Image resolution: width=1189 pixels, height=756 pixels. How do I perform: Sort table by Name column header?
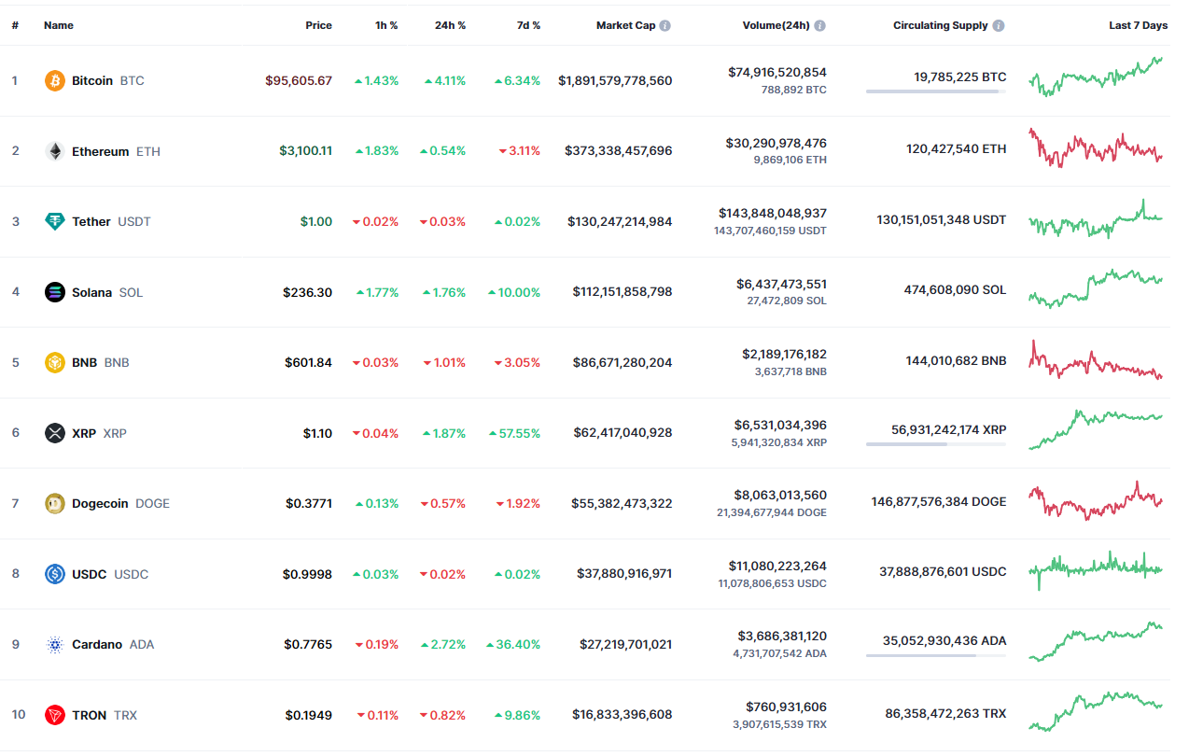59,26
